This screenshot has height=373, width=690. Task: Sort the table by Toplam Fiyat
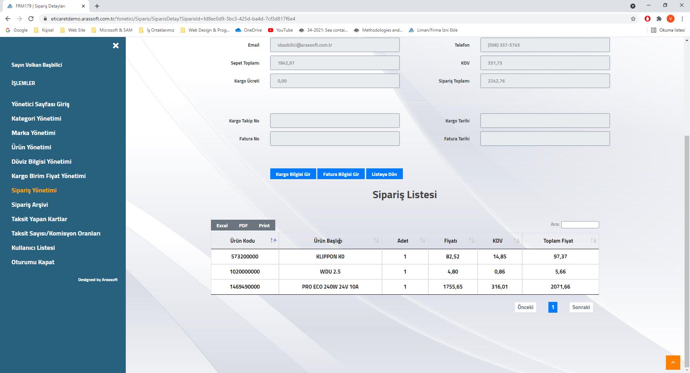[x=561, y=241]
